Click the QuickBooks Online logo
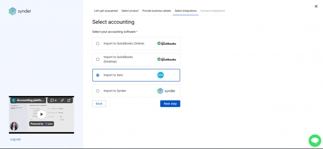Screen dimensions: 323x149 tap(167, 44)
